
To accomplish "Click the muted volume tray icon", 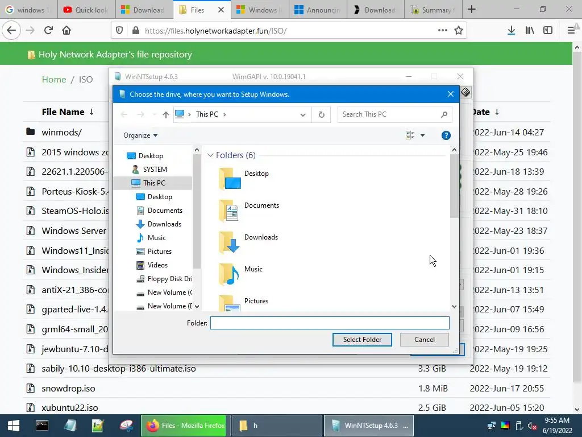I will (x=532, y=426).
